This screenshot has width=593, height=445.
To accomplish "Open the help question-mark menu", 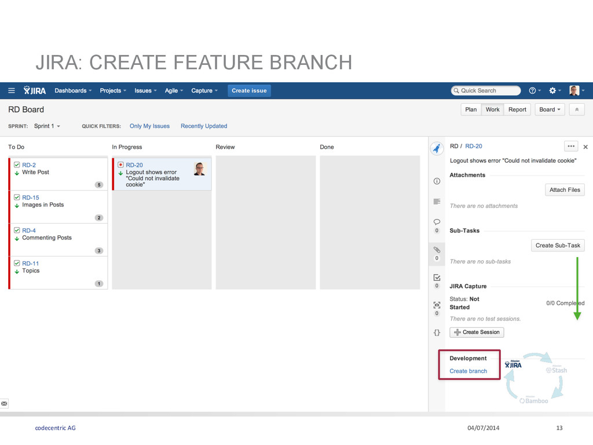I will coord(535,90).
